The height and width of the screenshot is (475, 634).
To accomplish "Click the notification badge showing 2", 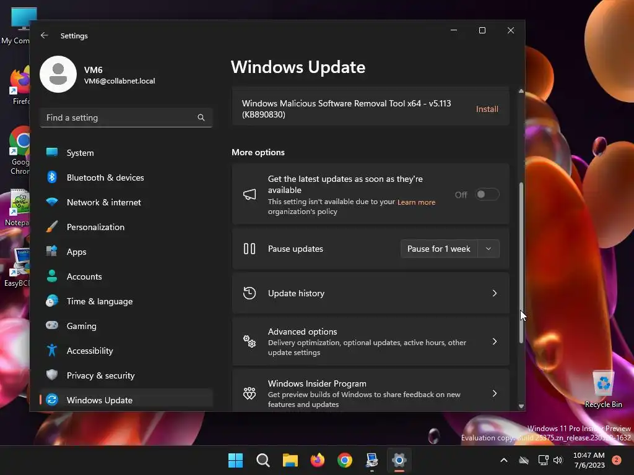I will (617, 460).
